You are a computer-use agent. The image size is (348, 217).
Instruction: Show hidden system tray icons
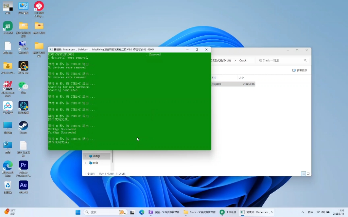[302, 212]
